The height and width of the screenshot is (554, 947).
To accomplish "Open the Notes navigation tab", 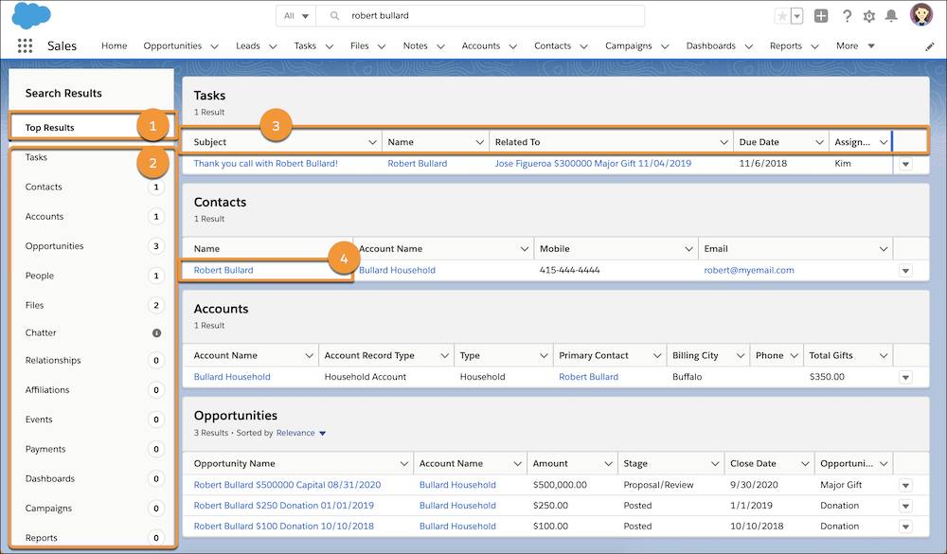I will point(415,45).
